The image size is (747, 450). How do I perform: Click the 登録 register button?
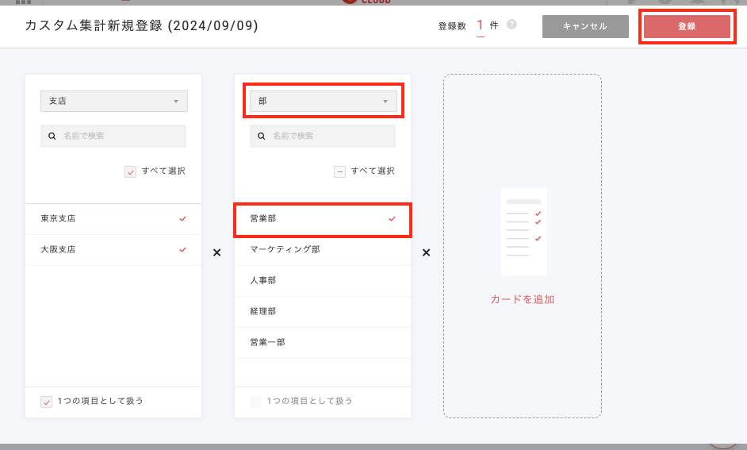[x=687, y=27]
